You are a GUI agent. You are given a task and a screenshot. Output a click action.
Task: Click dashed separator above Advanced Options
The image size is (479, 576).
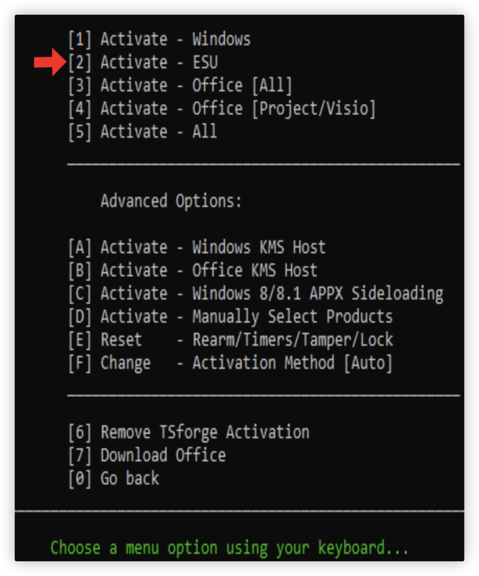263,165
